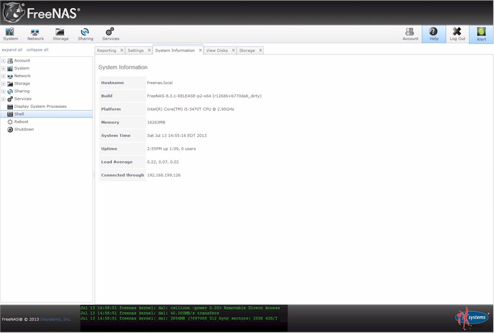Viewport: 494px width, 333px height.
Task: Open the Sharing toolbar icon
Action: click(x=85, y=34)
